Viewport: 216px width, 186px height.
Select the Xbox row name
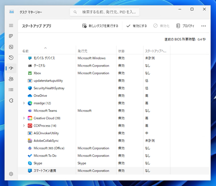tap(37, 73)
